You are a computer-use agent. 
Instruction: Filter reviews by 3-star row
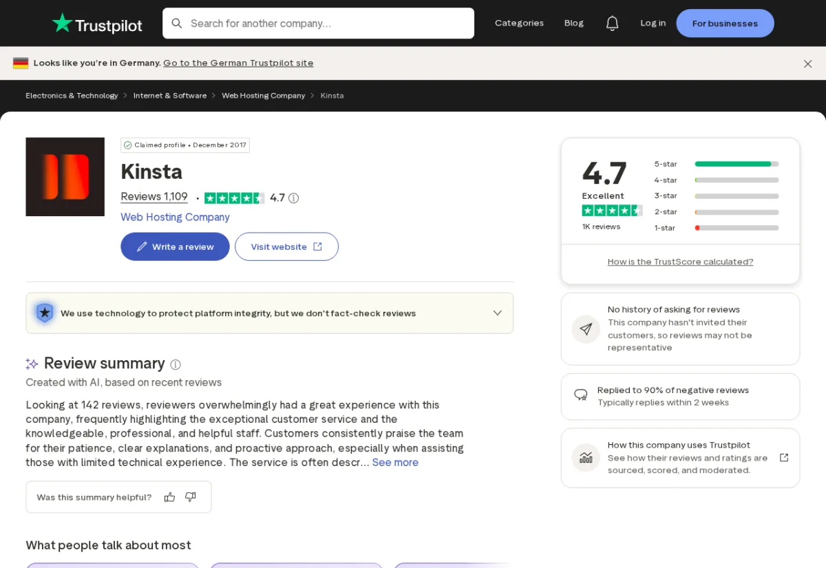717,196
